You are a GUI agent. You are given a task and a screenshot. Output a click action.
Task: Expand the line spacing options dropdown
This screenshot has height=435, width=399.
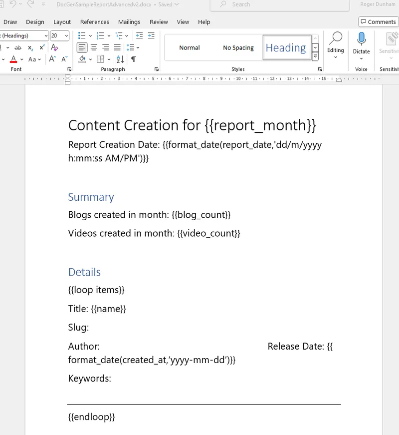(138, 47)
